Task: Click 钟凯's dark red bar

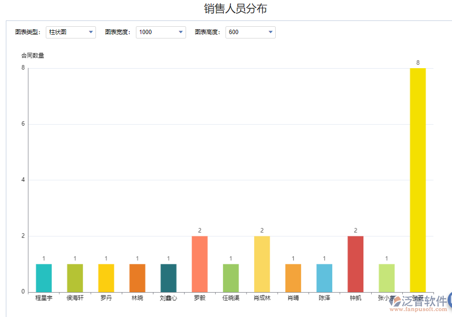Action: click(x=355, y=263)
